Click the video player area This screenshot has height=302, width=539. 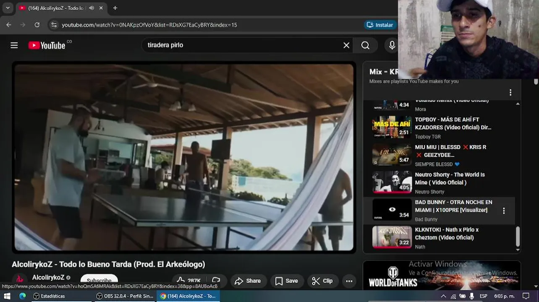184,157
